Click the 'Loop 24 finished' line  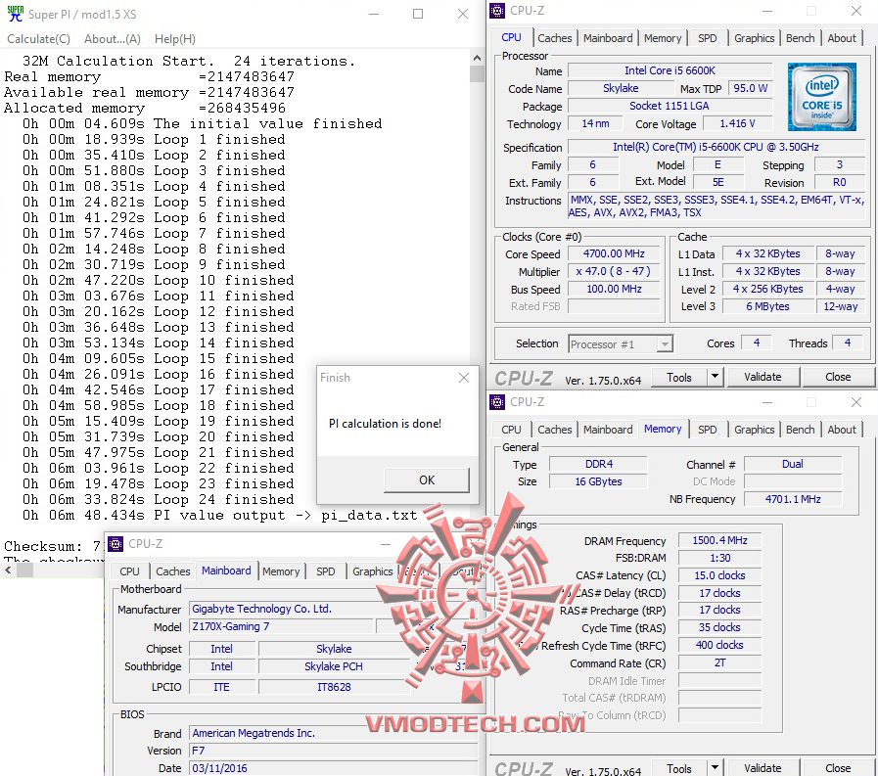(x=158, y=499)
